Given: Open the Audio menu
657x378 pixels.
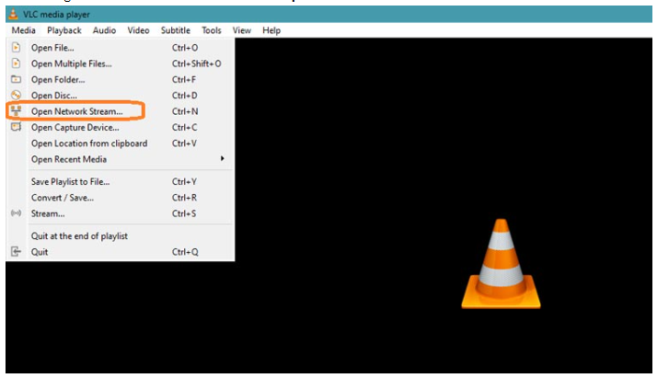Looking at the screenshot, I should pos(104,30).
